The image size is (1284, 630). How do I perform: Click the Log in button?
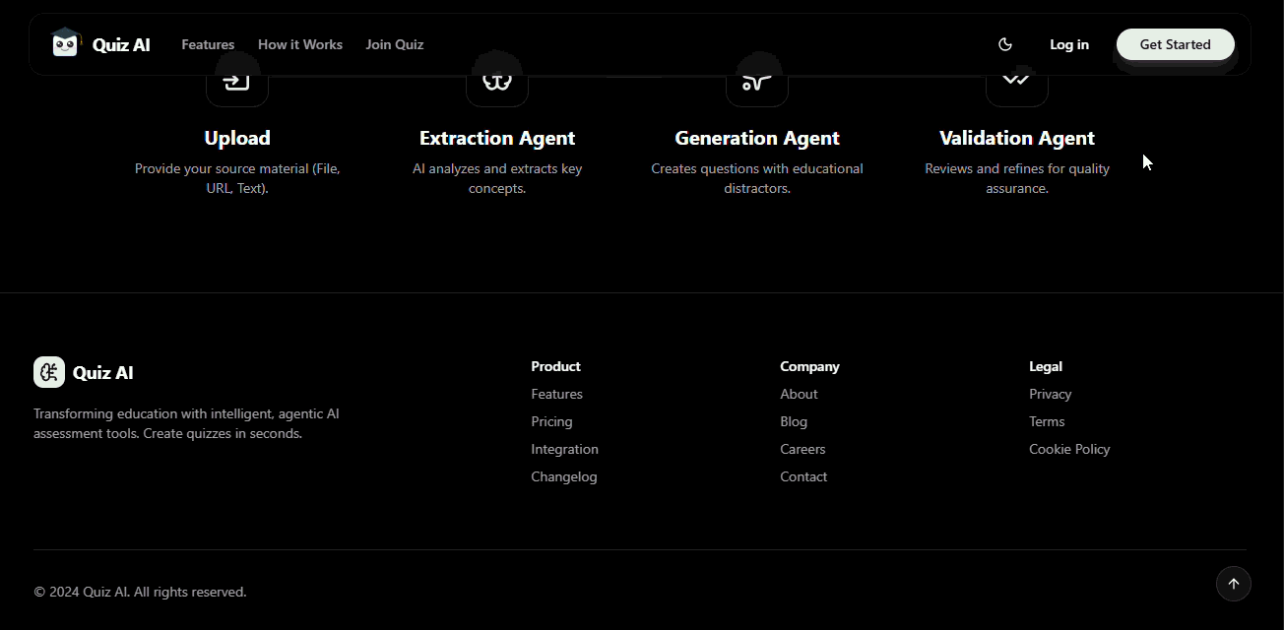pos(1069,44)
